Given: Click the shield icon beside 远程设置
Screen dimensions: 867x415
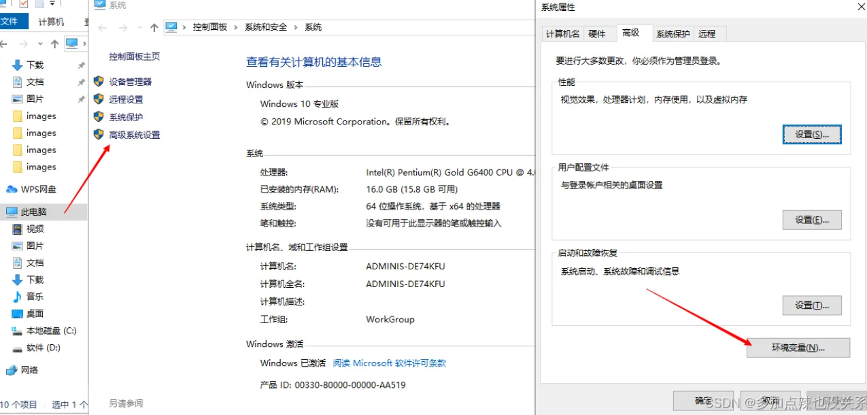Looking at the screenshot, I should [x=99, y=99].
